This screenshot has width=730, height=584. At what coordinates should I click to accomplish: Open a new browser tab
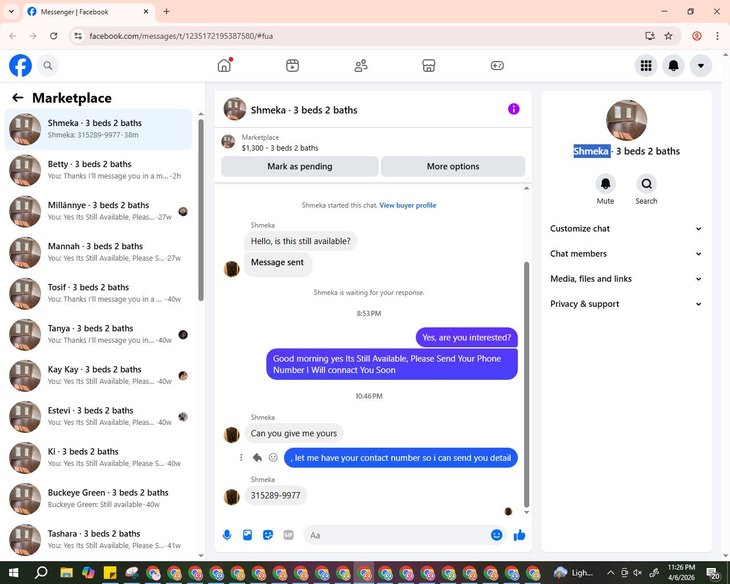167,11
